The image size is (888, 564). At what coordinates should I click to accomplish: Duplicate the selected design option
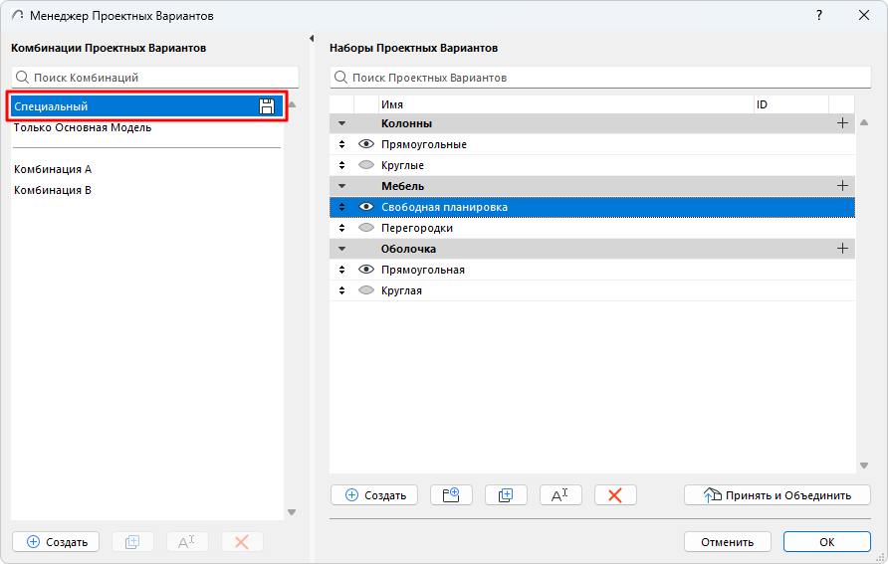(506, 495)
